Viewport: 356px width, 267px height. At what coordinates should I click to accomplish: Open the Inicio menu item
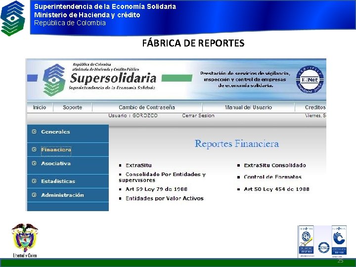(40, 107)
